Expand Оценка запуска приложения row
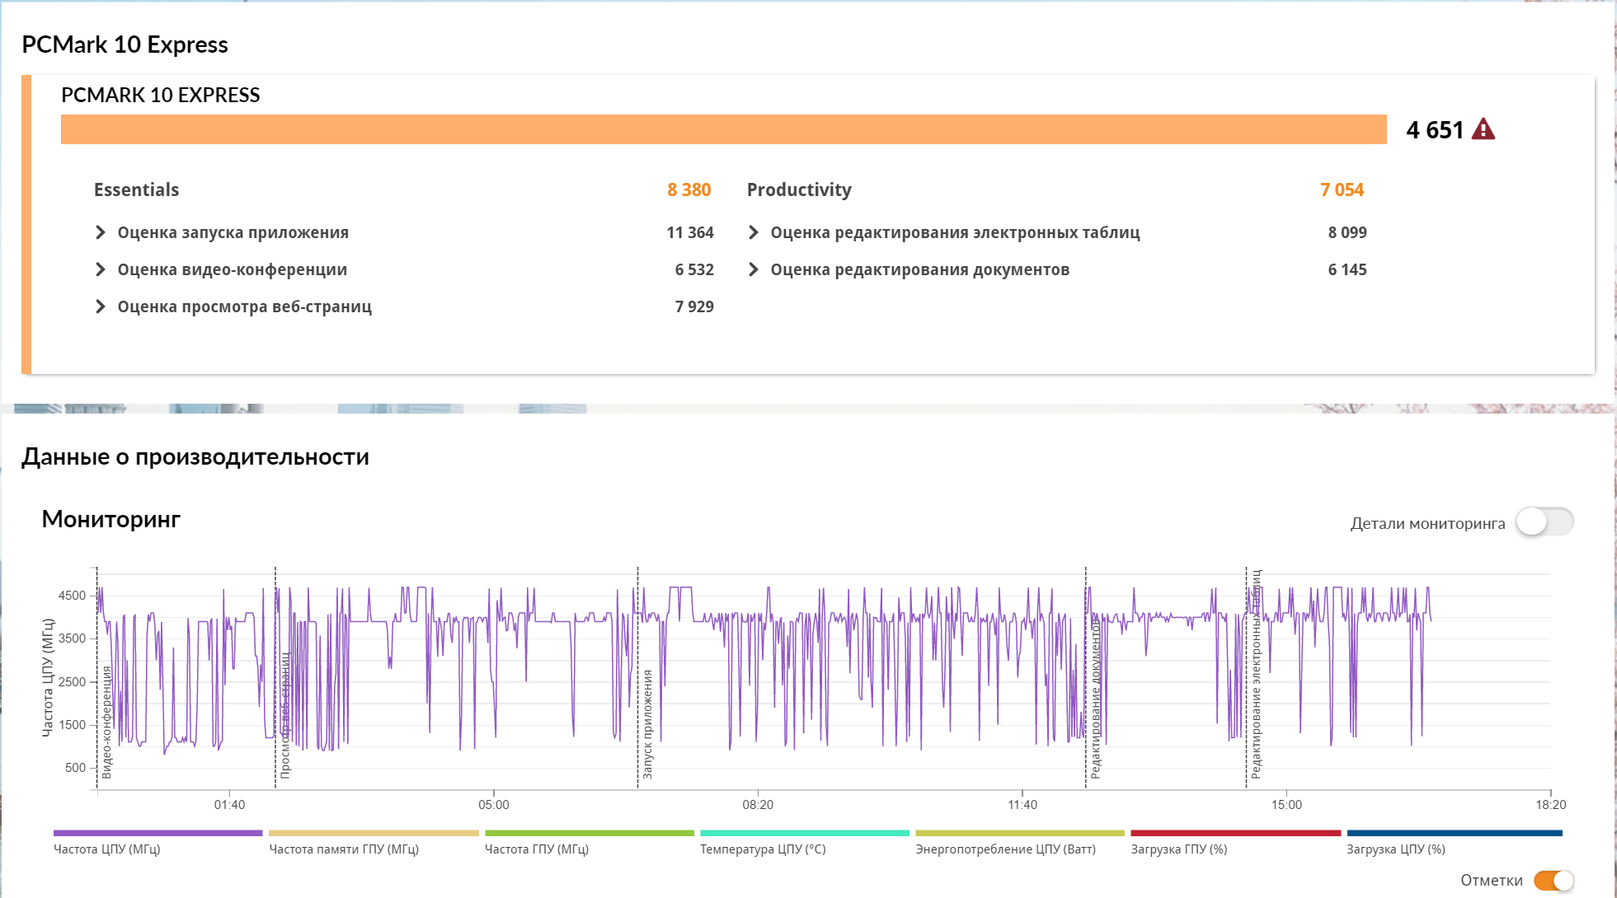The height and width of the screenshot is (898, 1617). pyautogui.click(x=101, y=232)
